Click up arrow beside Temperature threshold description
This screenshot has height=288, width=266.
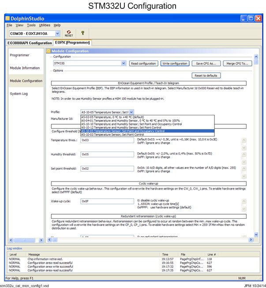pyautogui.click(x=244, y=140)
